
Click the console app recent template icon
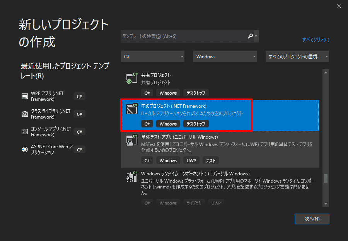[x=25, y=132]
